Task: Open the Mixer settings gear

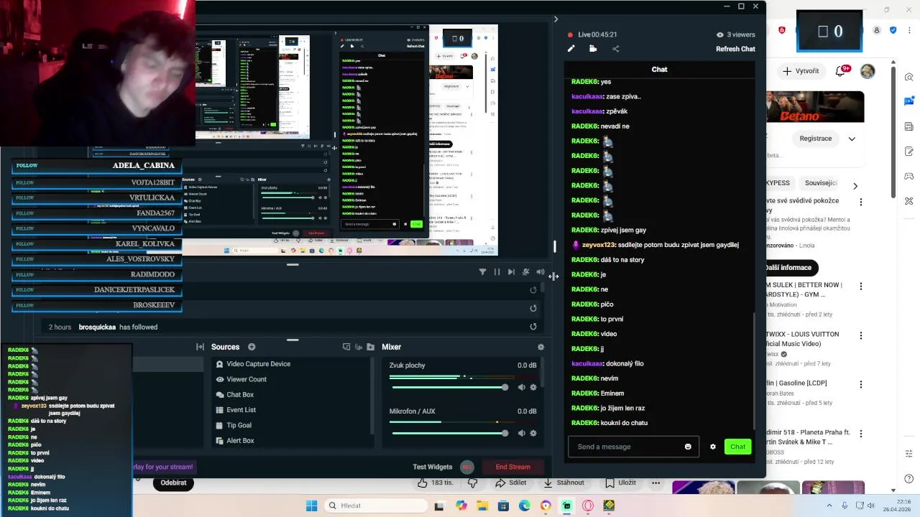Action: coord(540,347)
